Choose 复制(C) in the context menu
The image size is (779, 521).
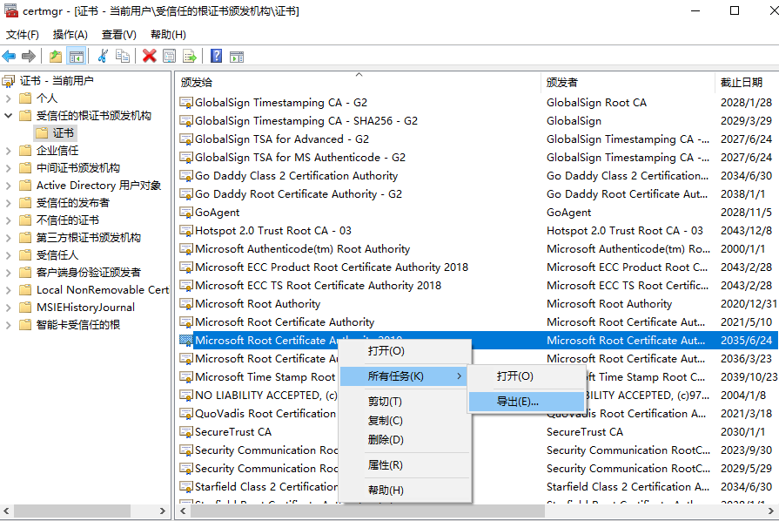click(405, 421)
